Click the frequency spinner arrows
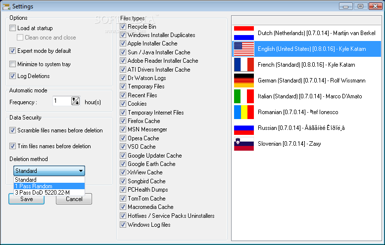The width and height of the screenshot is (385, 245). [x=75, y=101]
